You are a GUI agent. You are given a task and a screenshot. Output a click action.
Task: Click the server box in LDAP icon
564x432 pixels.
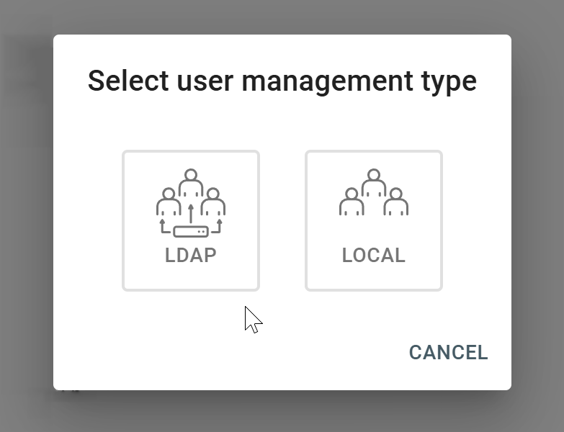point(191,232)
